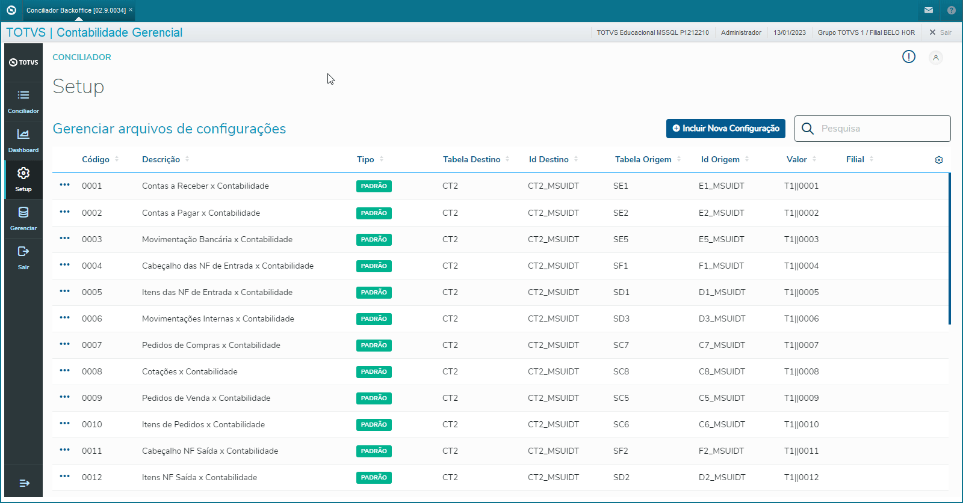Click the SC6 origin table cell
This screenshot has width=963, height=503.
point(621,424)
